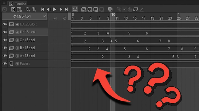This screenshot has width=199, height=111.
Task: Hide the A : 13 : cel folder
Action: coord(5,56)
